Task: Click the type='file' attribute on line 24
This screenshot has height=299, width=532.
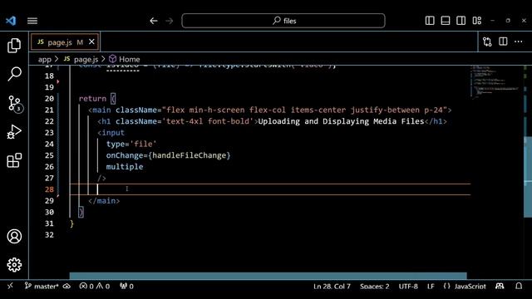Action: (131, 144)
